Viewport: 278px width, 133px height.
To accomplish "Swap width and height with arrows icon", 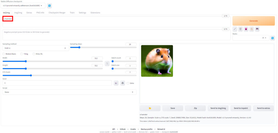I will click(x=107, y=63).
